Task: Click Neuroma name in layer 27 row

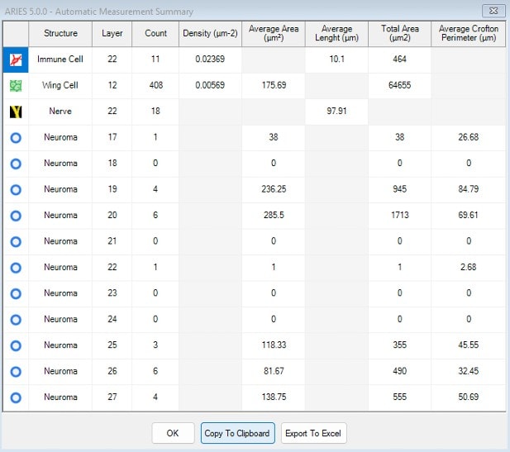Action: [x=60, y=397]
